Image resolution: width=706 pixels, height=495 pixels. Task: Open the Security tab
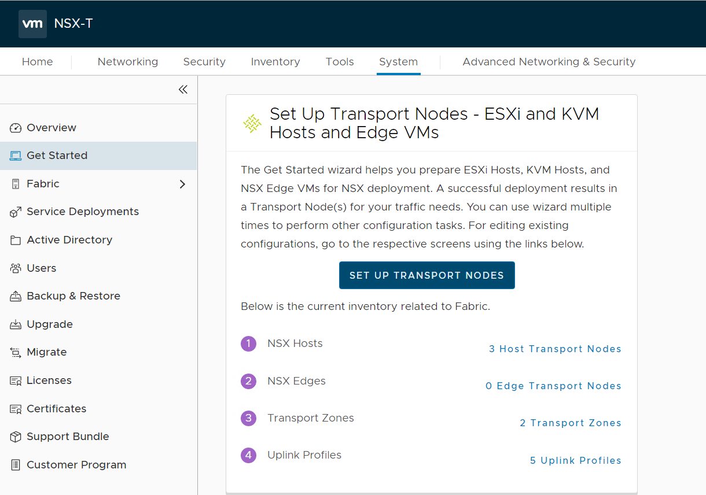pyautogui.click(x=204, y=62)
